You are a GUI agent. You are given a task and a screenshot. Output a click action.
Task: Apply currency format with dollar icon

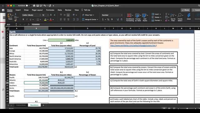pyautogui.click(x=103, y=19)
